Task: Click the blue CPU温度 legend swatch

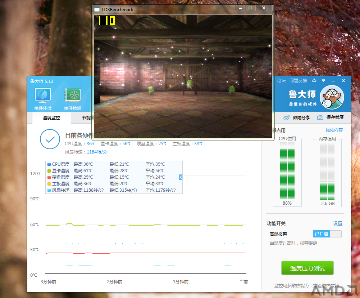Action: click(49, 164)
